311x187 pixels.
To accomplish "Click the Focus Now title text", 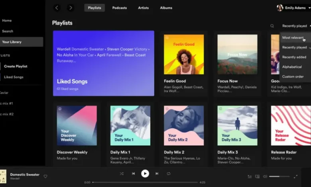I will 228,81.
